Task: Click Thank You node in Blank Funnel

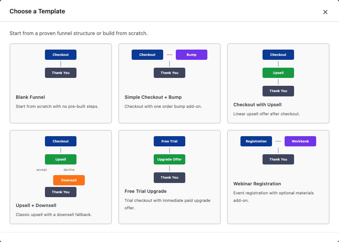Action: coord(61,73)
